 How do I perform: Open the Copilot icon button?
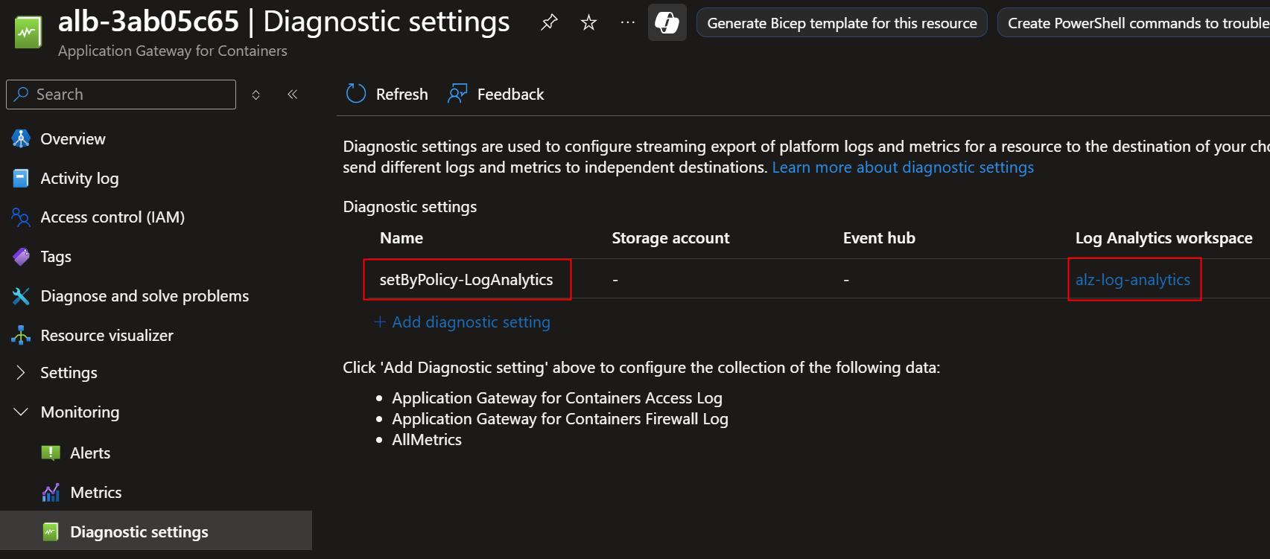667,22
